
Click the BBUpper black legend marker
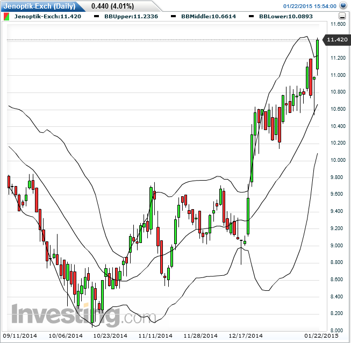[x=96, y=16]
